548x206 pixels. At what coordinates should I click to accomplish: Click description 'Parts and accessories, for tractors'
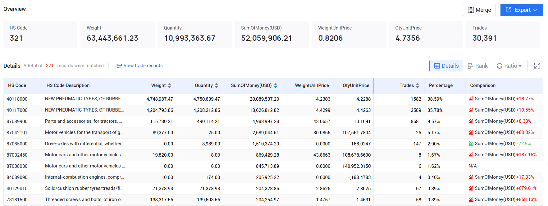[84, 121]
